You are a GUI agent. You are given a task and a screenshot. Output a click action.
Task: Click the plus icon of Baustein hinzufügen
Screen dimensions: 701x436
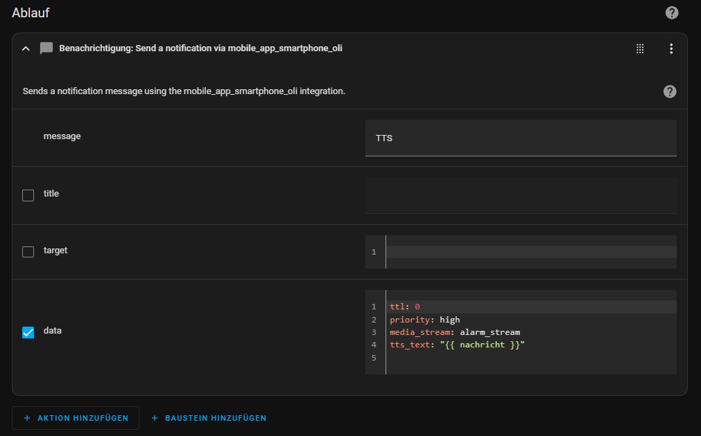coord(155,418)
